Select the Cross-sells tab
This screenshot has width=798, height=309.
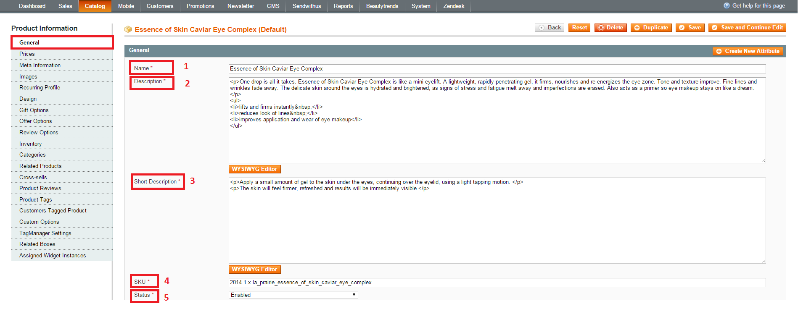point(62,177)
